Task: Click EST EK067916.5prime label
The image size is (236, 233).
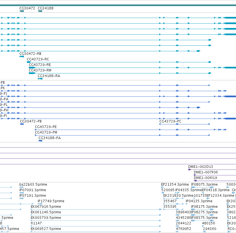Action: tap(46, 207)
